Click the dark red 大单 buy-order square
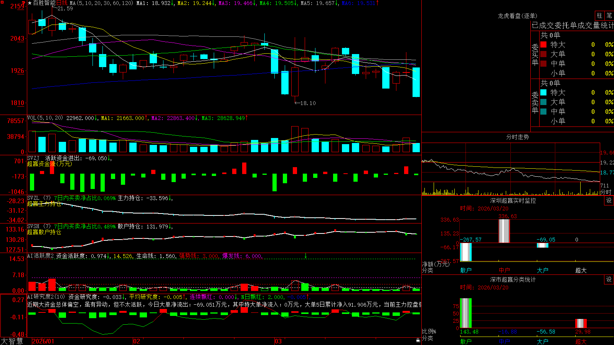The height and width of the screenshot is (345, 614). (x=543, y=54)
